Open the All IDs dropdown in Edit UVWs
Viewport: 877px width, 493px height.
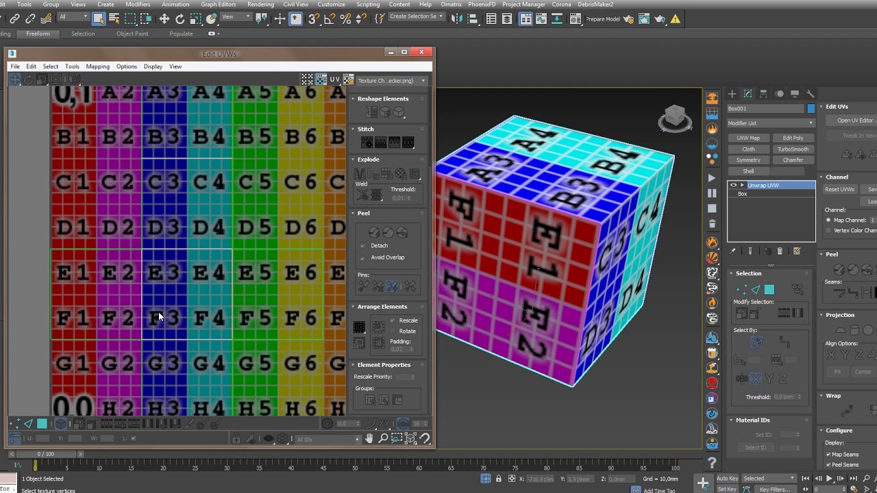(x=328, y=440)
